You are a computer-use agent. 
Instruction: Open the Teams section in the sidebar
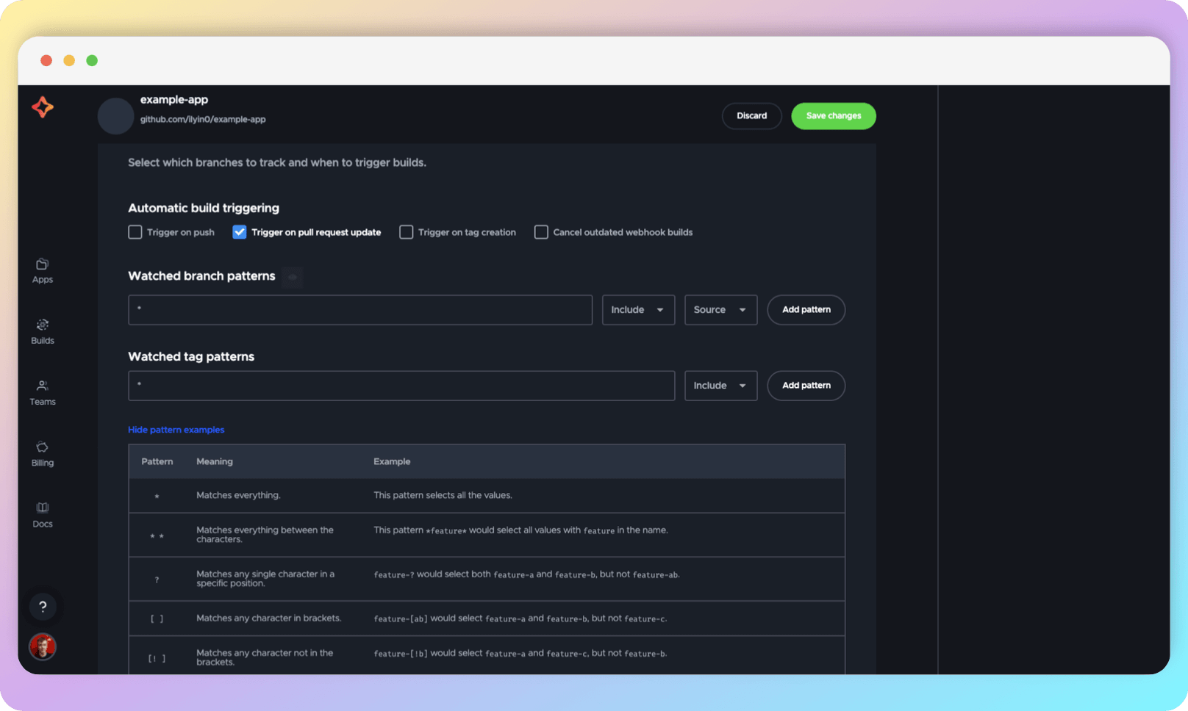tap(42, 392)
